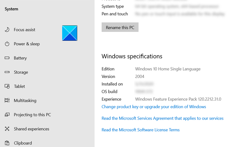Click the Focus assist moon icon
Screen dimensions: 234x147
pos(7,30)
